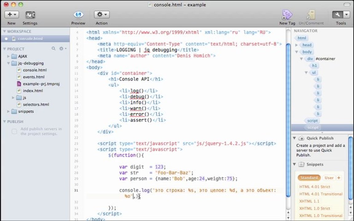The width and height of the screenshot is (354, 221).
Task: Switch to User snippets toggle
Action: (x=329, y=178)
